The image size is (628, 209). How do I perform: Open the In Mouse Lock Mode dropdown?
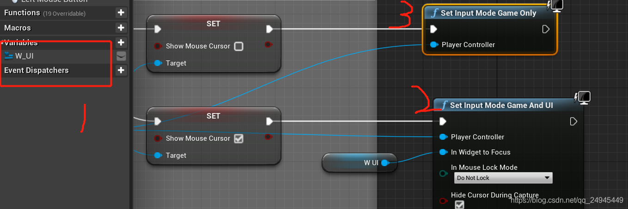[x=503, y=178]
